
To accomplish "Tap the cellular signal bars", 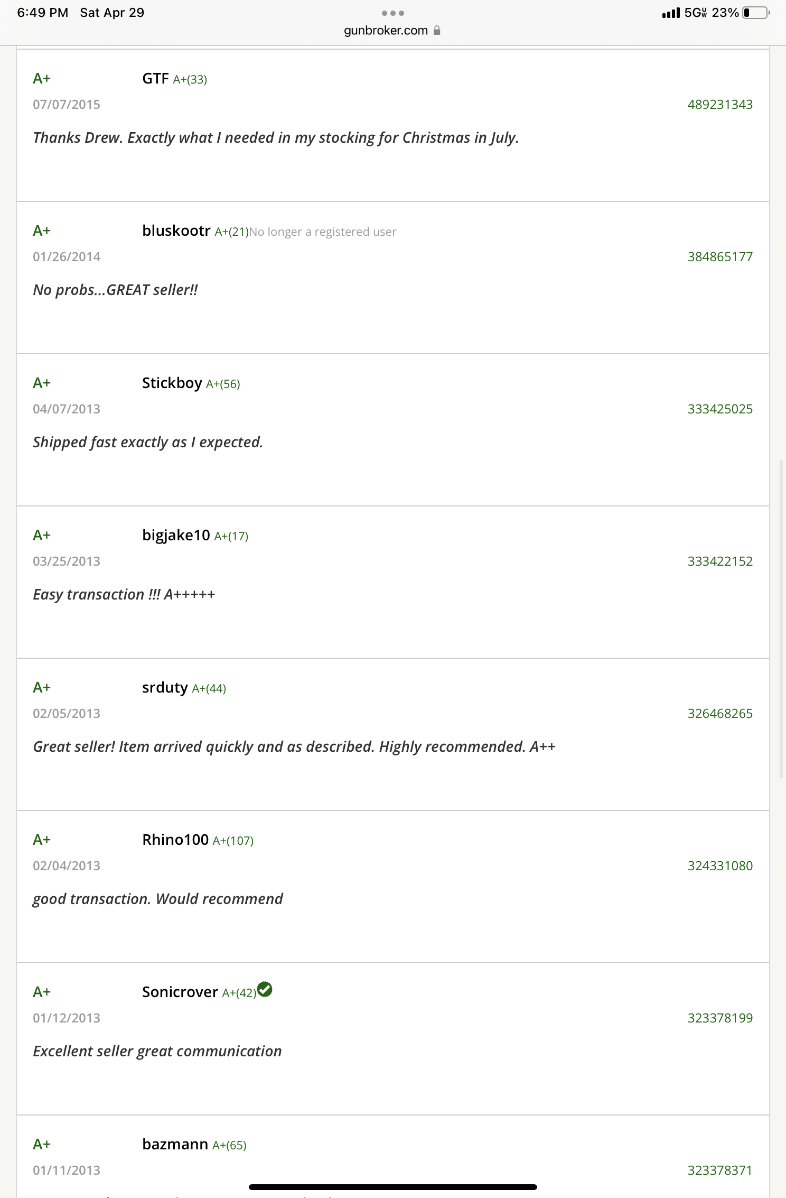I will click(x=670, y=13).
